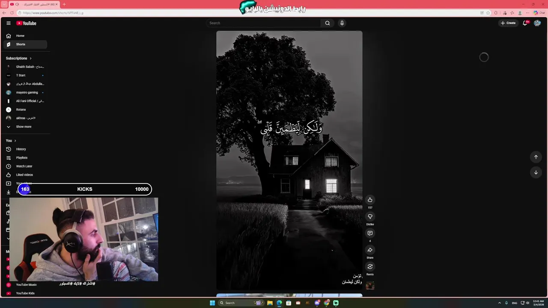The height and width of the screenshot is (308, 548).
Task: Open the Windows Start menu
Action: click(x=212, y=303)
